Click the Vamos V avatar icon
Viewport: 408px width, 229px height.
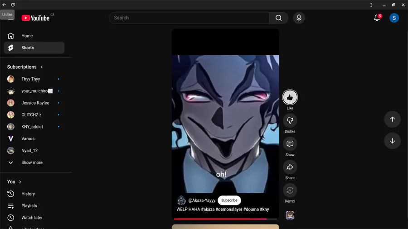click(x=11, y=138)
